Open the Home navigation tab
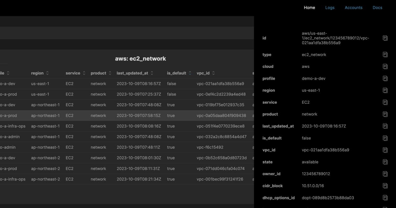Viewport: 396px width, 208px height. point(309,8)
